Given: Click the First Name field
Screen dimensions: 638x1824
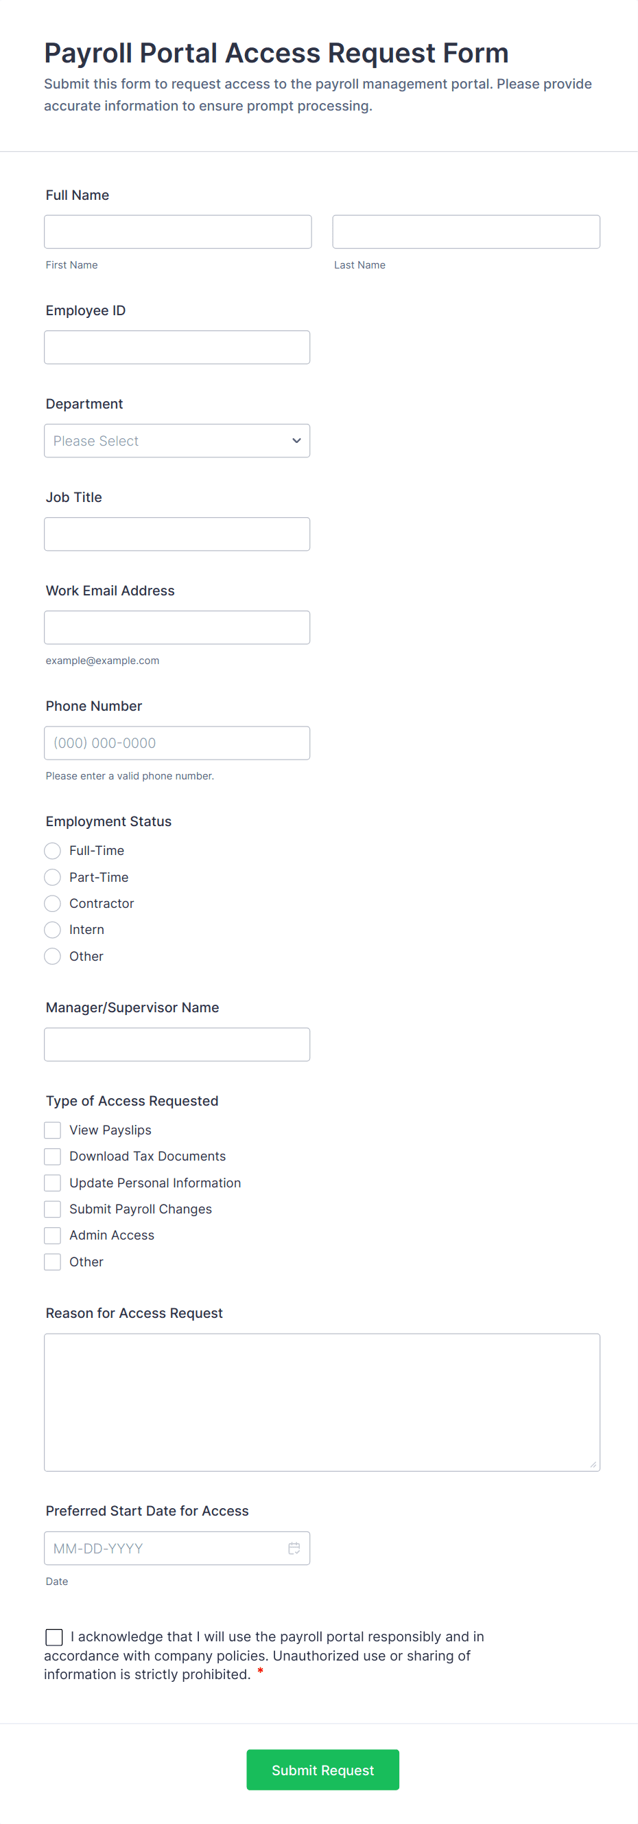Looking at the screenshot, I should 178,231.
